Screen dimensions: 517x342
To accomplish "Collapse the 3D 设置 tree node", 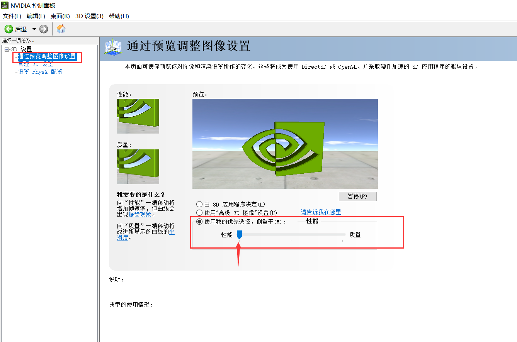I will 6,49.
